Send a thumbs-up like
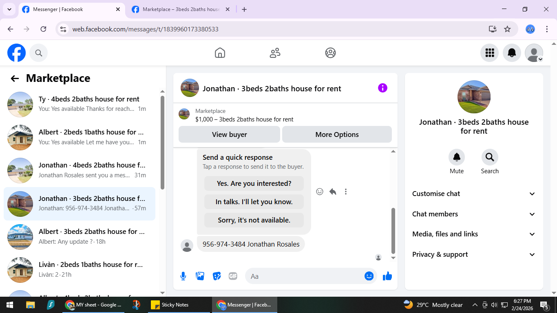The image size is (557, 313). (x=387, y=276)
